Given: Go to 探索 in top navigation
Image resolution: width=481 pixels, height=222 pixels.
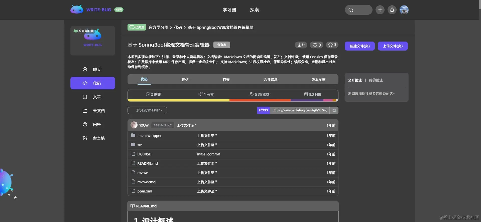Looking at the screenshot, I should pos(254,10).
